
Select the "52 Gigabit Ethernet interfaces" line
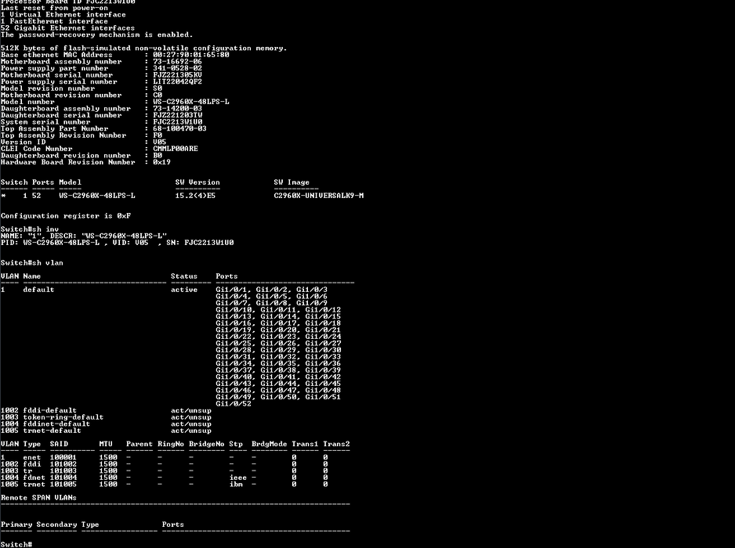click(67, 28)
